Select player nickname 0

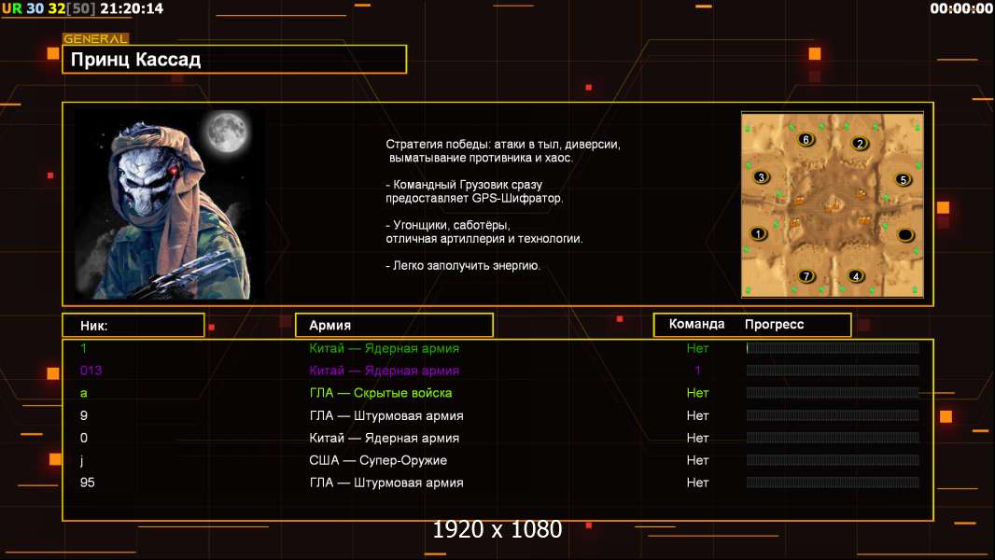(x=84, y=438)
